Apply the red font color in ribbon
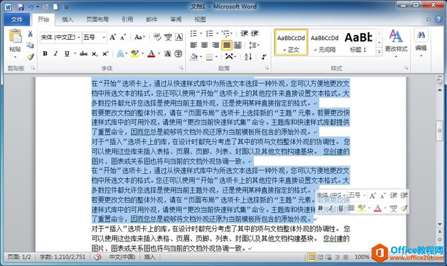The image size is (447, 266). [x=151, y=54]
